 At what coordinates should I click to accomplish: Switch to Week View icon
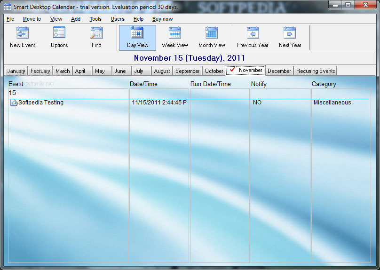coord(175,33)
